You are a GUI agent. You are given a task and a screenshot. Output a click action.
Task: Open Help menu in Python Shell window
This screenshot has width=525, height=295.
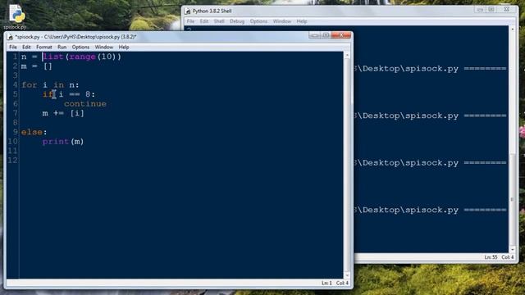tap(302, 21)
